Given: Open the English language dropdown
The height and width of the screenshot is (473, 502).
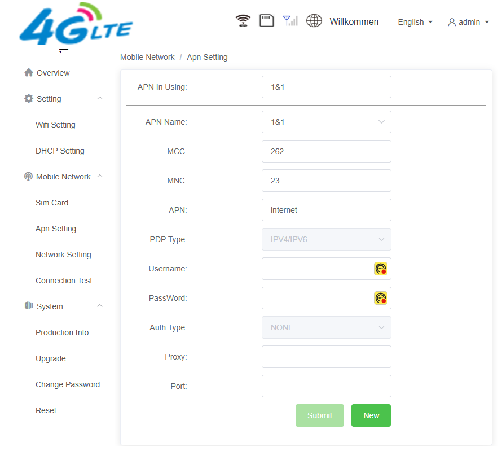Looking at the screenshot, I should [415, 22].
